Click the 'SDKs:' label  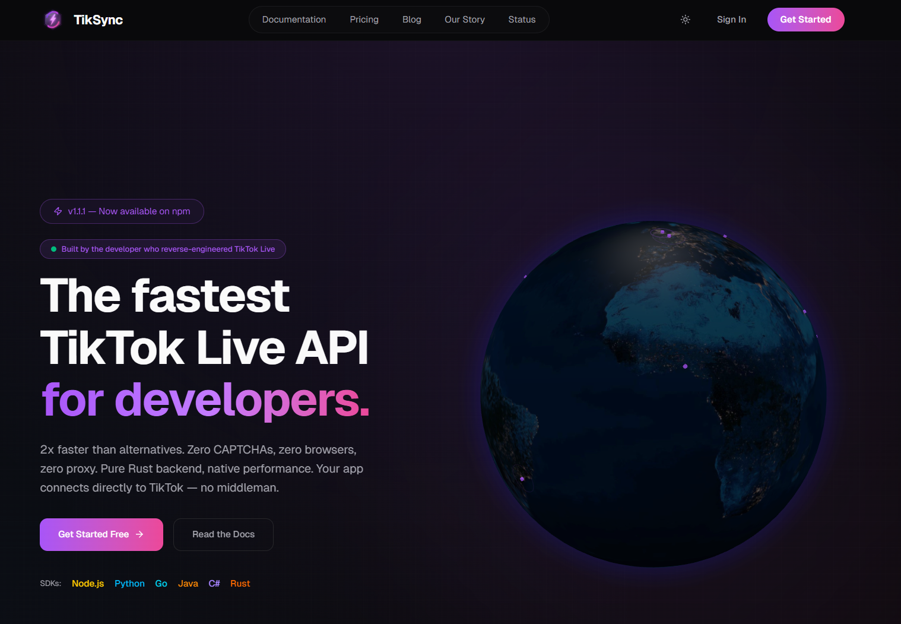(50, 584)
